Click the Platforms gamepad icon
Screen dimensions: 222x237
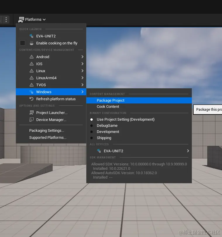point(21,20)
